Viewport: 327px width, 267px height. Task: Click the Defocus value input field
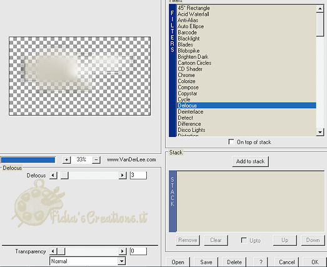click(138, 175)
